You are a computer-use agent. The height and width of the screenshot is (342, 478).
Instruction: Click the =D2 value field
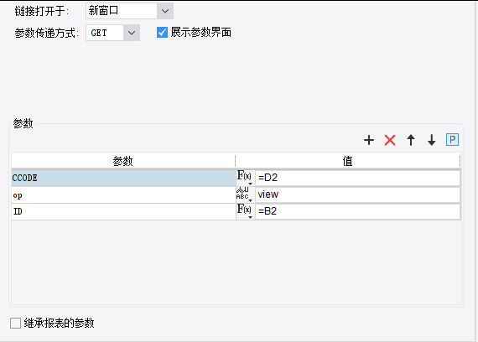pyautogui.click(x=357, y=178)
